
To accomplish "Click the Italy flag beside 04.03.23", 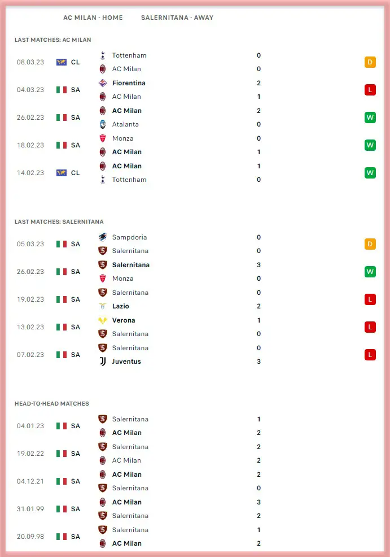I will (62, 90).
